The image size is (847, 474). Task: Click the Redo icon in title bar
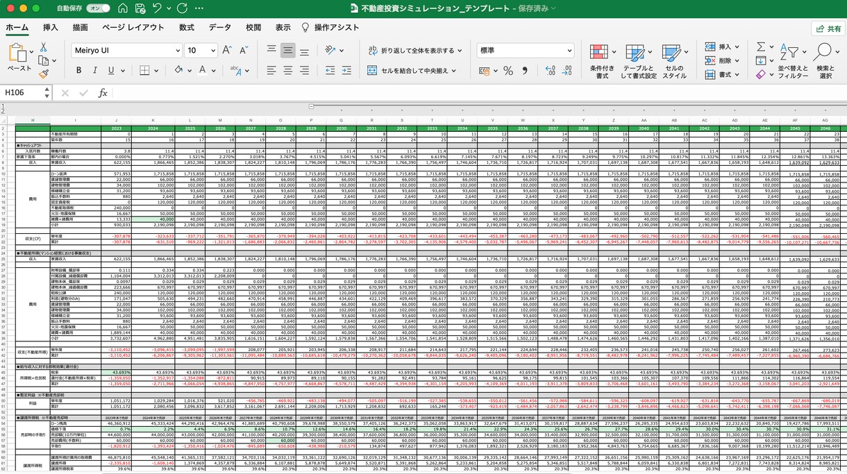point(183,8)
